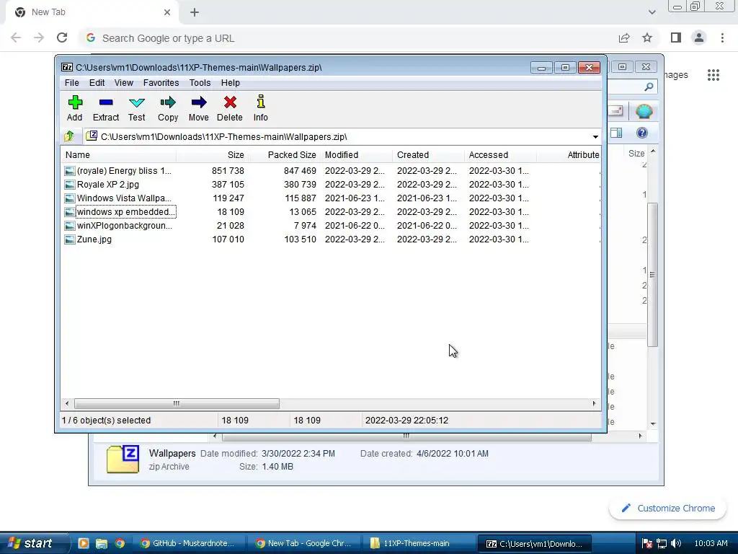Click Customize Chrome button
Viewport: 738px width, 554px height.
[x=667, y=509]
